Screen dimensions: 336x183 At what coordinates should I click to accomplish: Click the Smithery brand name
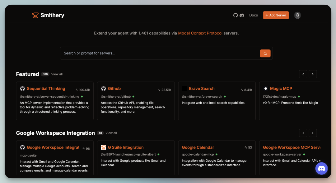click(53, 16)
